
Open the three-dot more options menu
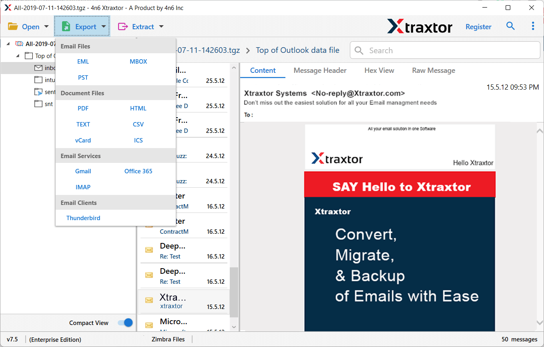(x=533, y=26)
